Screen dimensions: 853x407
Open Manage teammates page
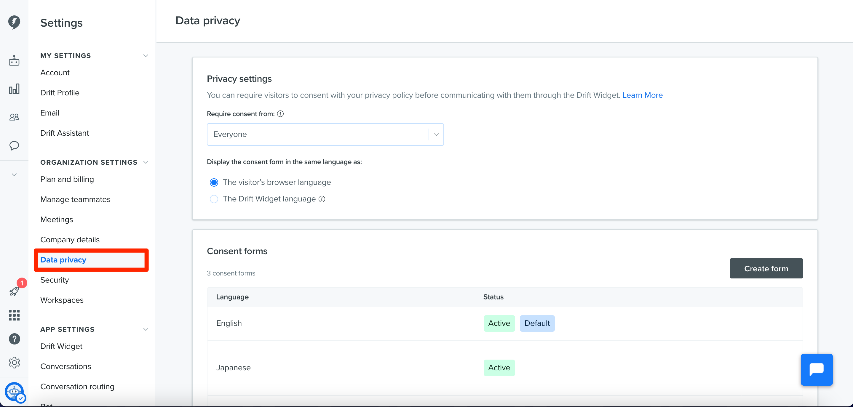click(x=76, y=200)
